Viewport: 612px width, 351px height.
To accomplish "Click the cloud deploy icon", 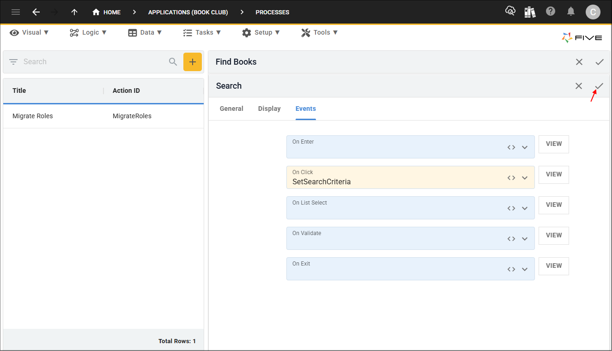I will [x=510, y=12].
